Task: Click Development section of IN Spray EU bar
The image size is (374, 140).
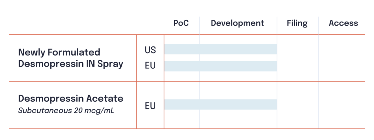Action: pos(238,66)
